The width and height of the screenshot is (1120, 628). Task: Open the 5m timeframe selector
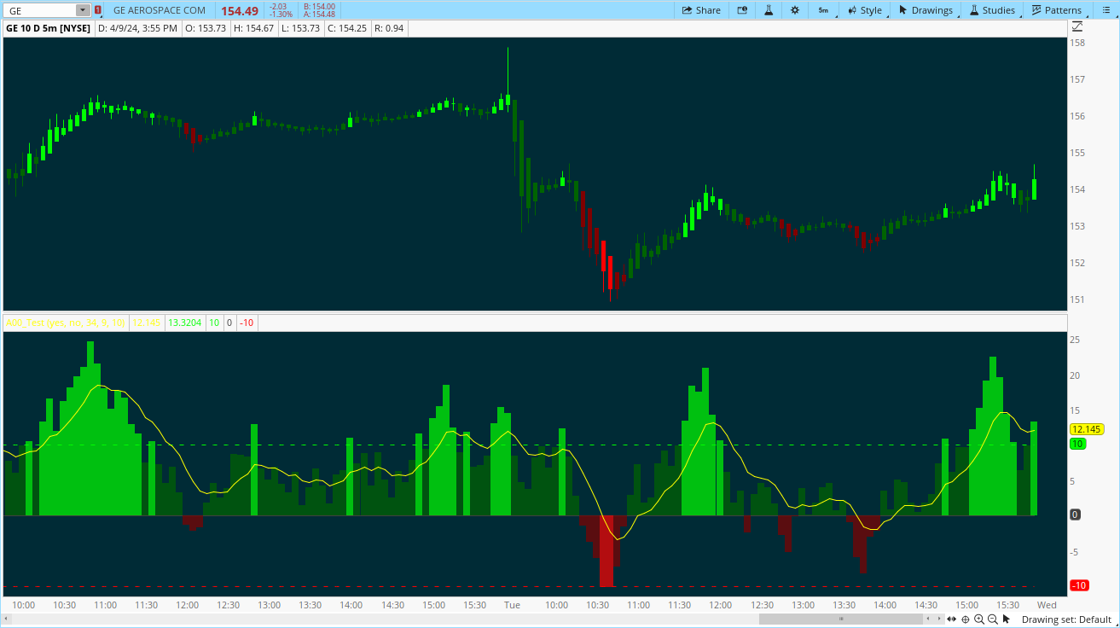pos(823,10)
